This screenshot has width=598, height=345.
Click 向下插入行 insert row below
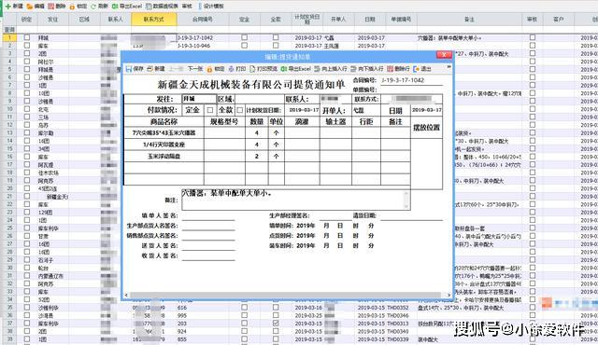pos(366,69)
